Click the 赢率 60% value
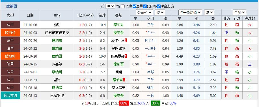The height and width of the screenshot is (107, 259). [141, 103]
